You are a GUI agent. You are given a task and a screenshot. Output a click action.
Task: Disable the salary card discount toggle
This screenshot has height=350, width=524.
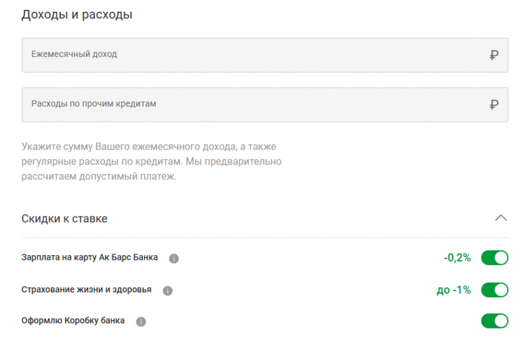(495, 258)
